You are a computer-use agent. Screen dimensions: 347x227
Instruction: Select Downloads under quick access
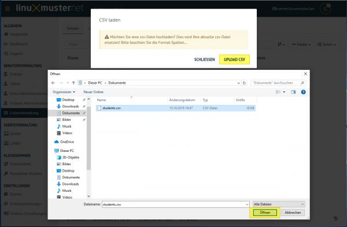(71, 106)
